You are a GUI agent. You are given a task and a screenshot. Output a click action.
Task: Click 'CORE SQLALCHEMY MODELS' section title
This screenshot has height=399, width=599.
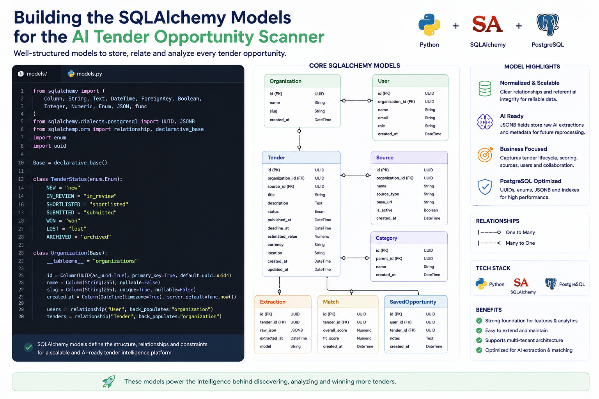354,65
